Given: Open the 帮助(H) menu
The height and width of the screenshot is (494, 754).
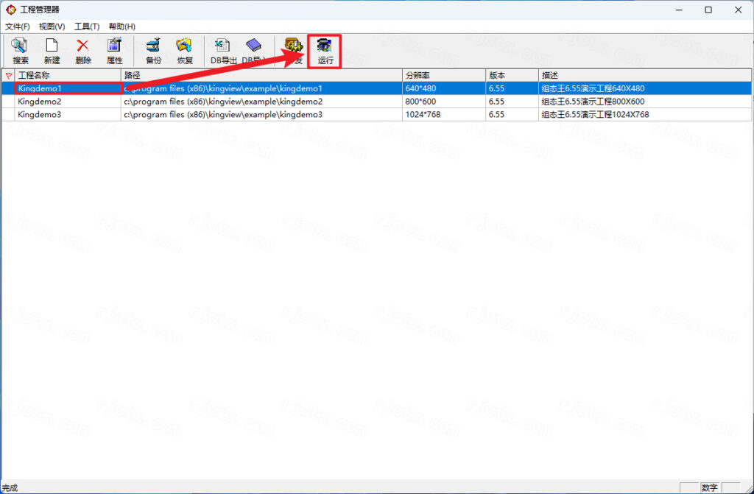Looking at the screenshot, I should point(121,27).
